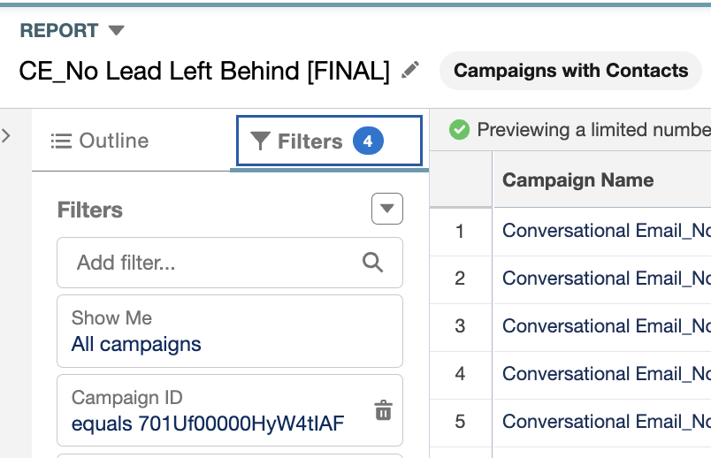Click the pencil icon to rename report

410,70
